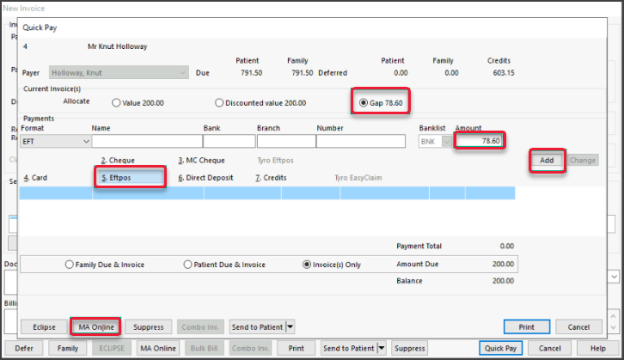Select the highlighted empty payments list row

tap(267, 193)
